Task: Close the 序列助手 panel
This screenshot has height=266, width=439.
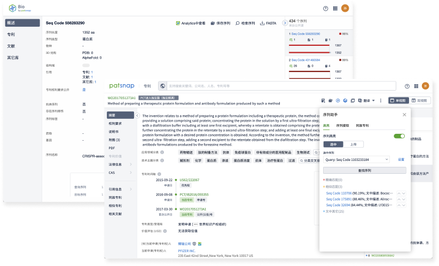Action: click(x=404, y=115)
